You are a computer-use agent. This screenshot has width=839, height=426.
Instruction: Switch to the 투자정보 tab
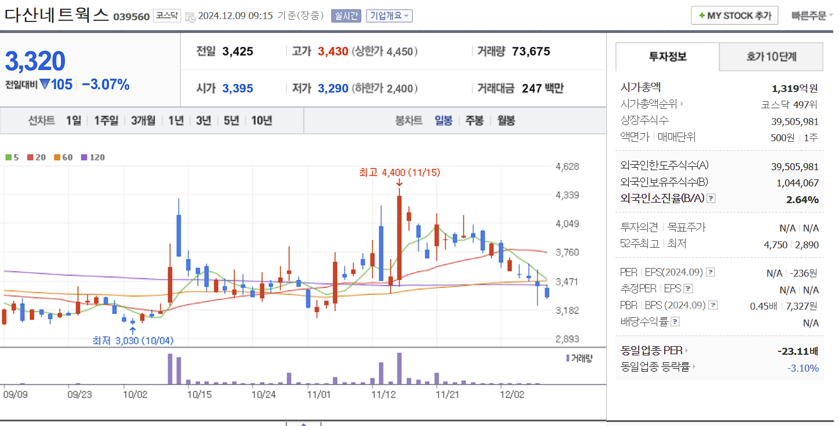tap(668, 57)
